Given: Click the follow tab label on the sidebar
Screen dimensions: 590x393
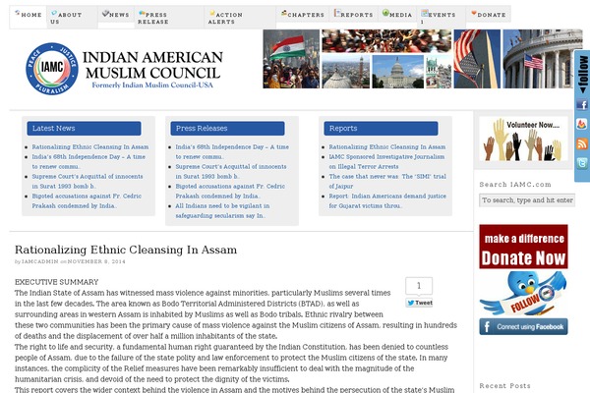Looking at the screenshot, I should pyautogui.click(x=583, y=74).
